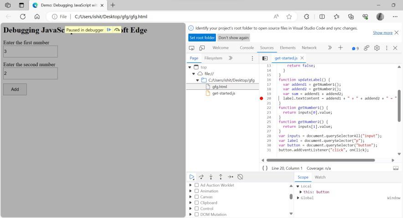The width and height of the screenshot is (403, 218).
Task: Open the DevTools activity icon beside issues counter
Action: [x=367, y=48]
